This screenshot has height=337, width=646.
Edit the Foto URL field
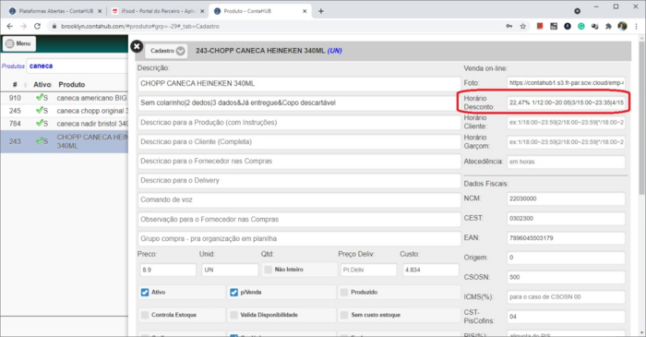566,83
